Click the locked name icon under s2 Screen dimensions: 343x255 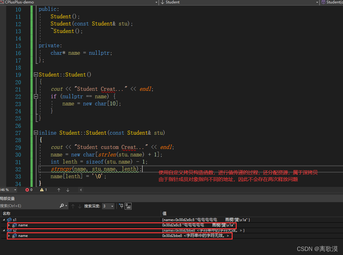(x=14, y=236)
